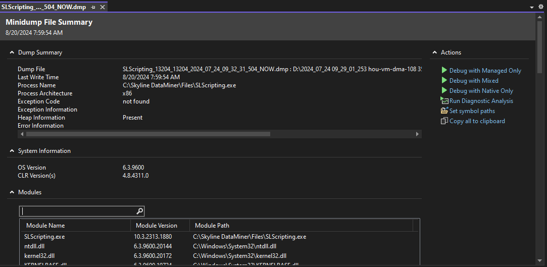Collapse the Actions panel

[435, 52]
